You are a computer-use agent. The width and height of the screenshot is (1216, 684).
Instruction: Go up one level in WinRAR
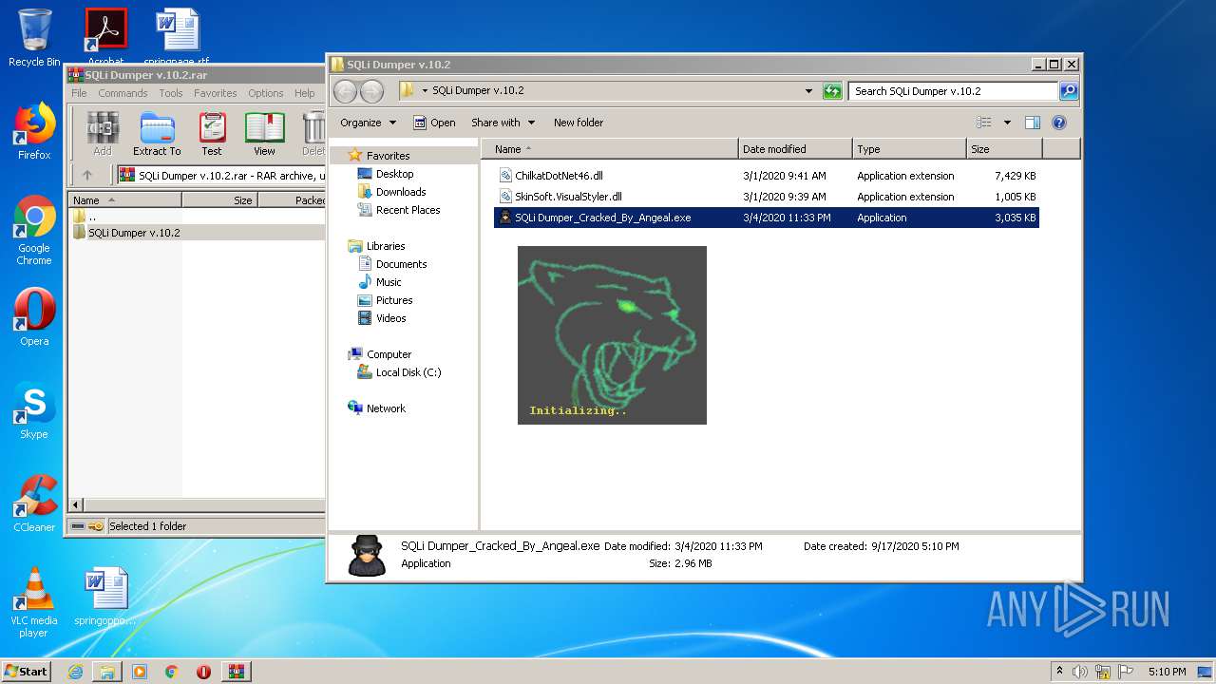point(87,175)
